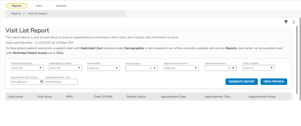Click the Appointment Date To field
Screen dimensions: 301x126
pos(61,82)
